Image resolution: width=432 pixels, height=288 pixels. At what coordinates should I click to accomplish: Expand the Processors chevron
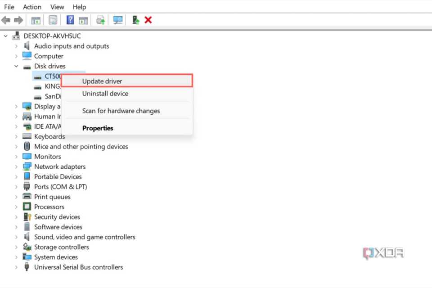pos(16,207)
